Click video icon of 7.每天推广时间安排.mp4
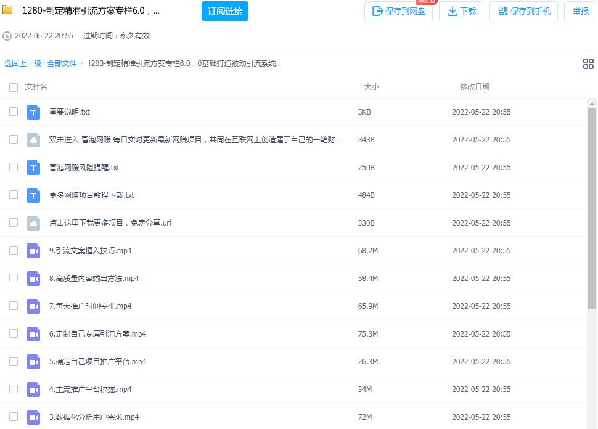598x429 pixels. click(33, 306)
